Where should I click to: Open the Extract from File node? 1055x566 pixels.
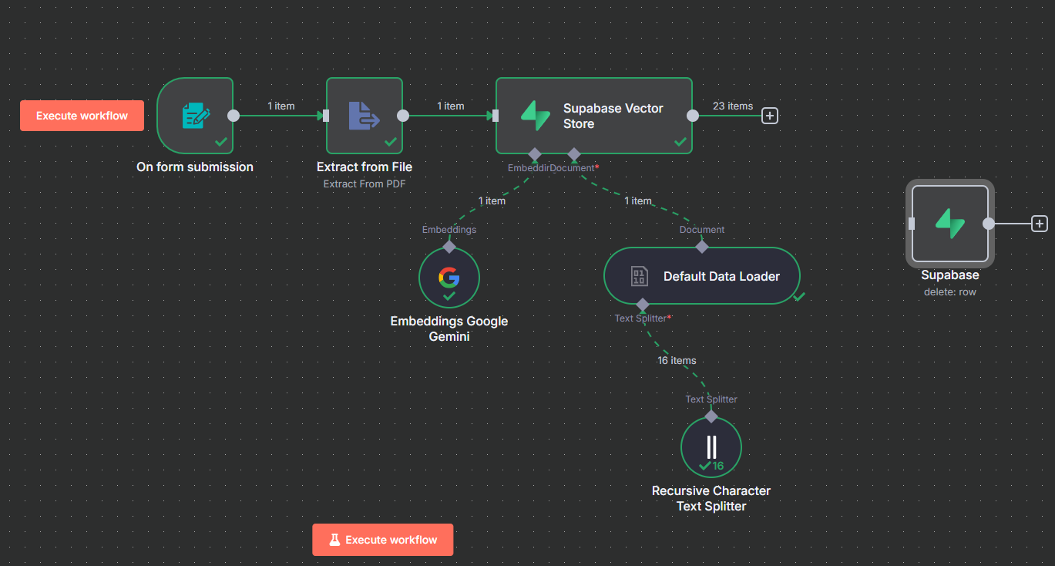tap(365, 116)
